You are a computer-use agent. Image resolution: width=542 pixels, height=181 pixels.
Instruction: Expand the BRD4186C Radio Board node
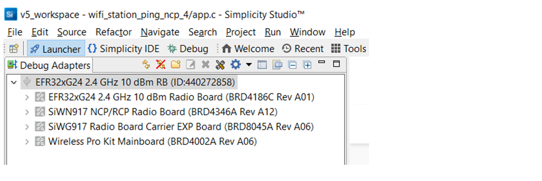[x=27, y=98]
